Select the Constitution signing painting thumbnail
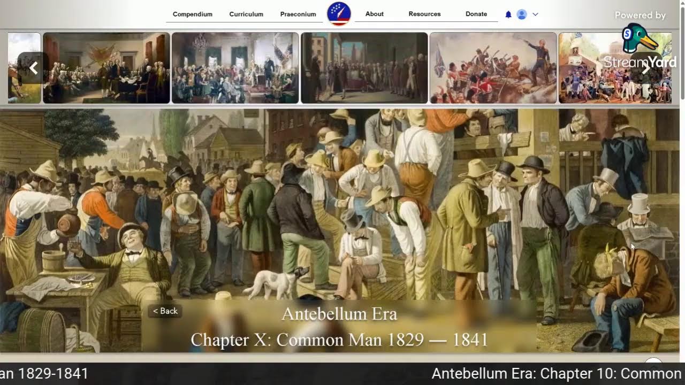The height and width of the screenshot is (385, 685). coord(235,68)
